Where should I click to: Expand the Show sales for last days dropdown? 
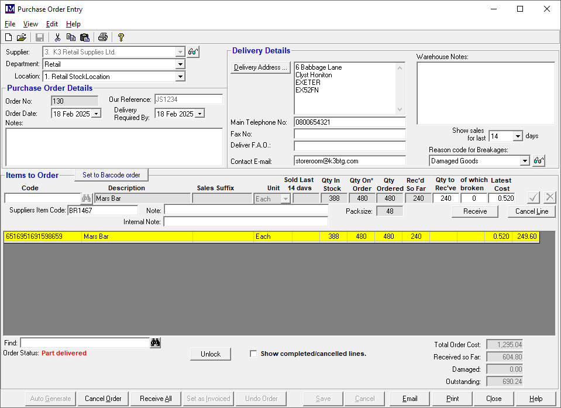[517, 136]
